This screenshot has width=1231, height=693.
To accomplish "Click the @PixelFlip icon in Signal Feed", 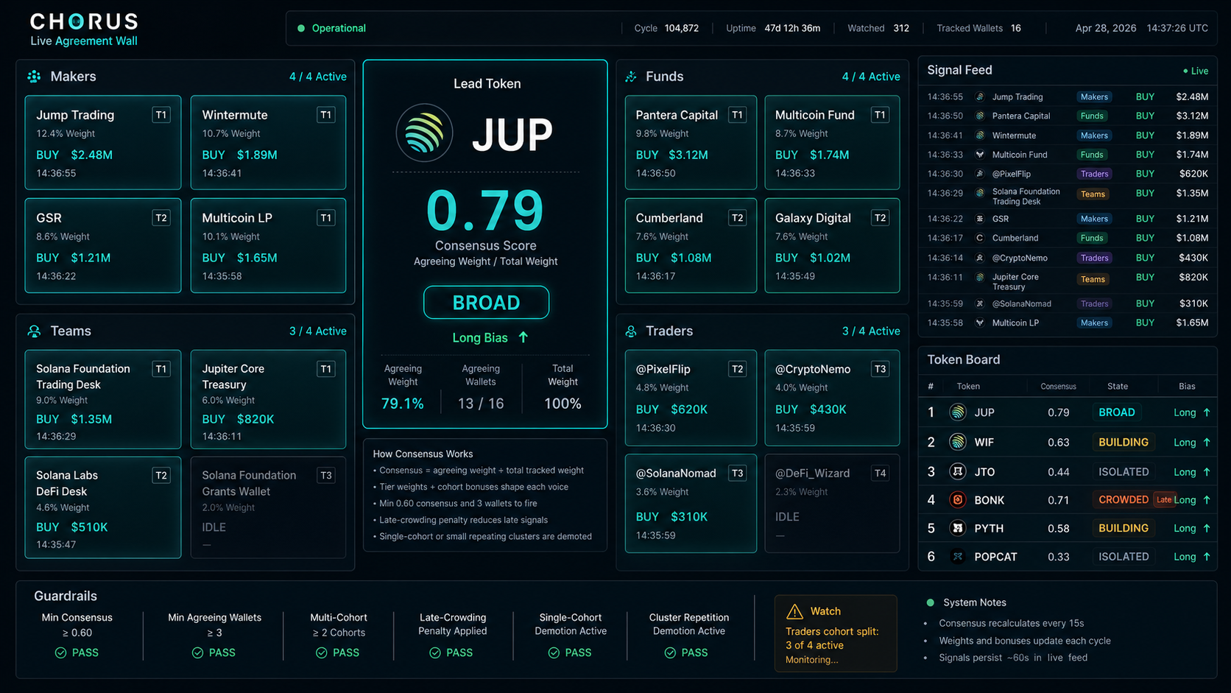I will coord(980,174).
